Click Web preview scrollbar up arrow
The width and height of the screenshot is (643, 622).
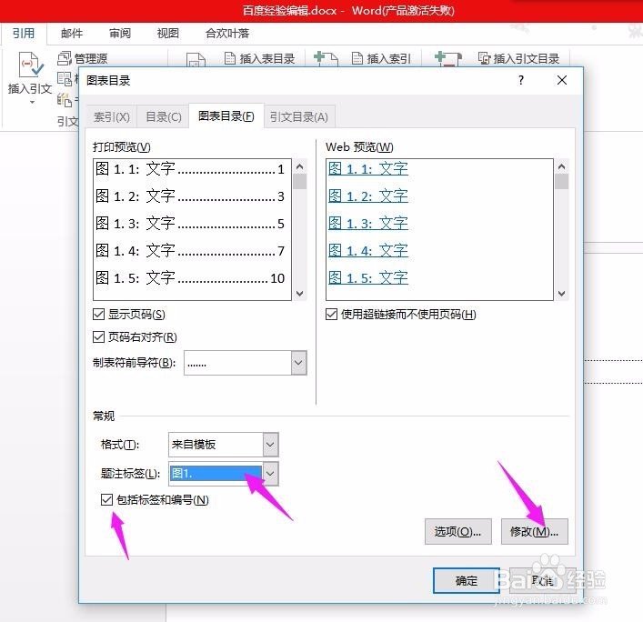tap(562, 166)
